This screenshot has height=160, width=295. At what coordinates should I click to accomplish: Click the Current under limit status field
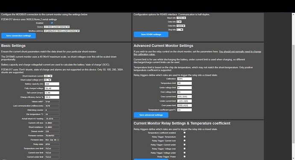(x=52, y=157)
